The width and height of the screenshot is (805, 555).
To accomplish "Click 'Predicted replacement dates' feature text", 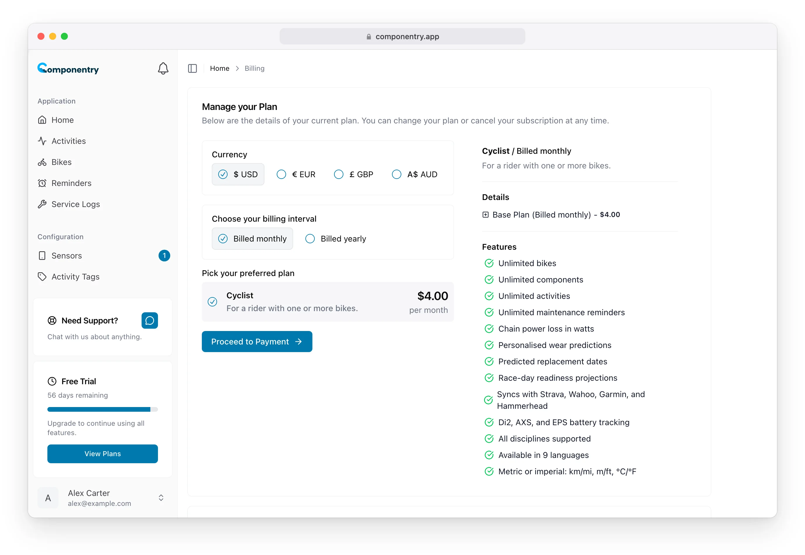I will point(553,362).
